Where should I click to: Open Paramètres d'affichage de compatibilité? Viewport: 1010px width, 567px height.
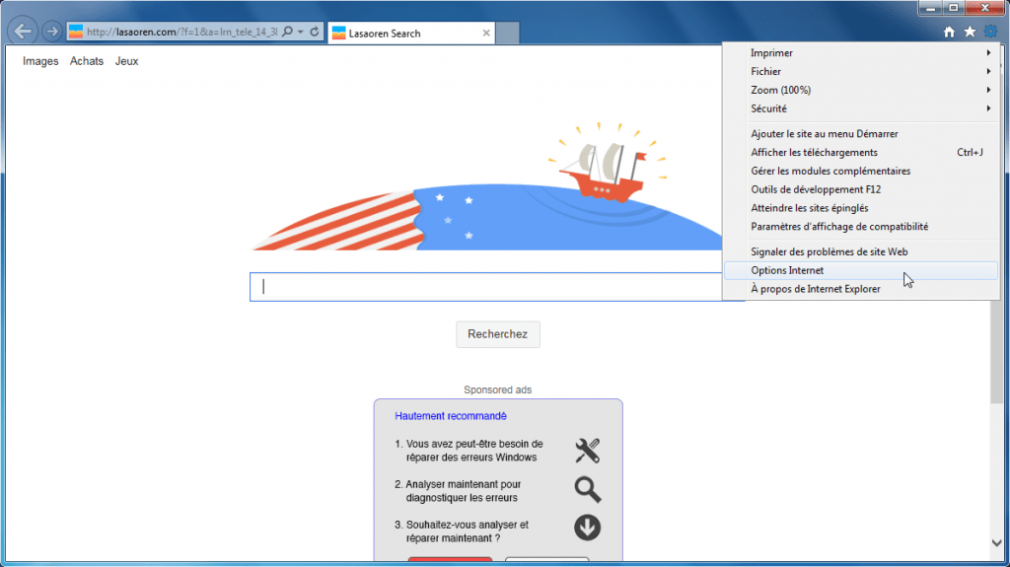pos(861,227)
